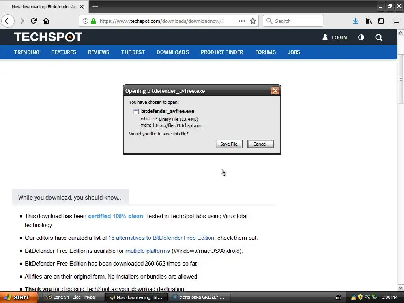Image resolution: width=404 pixels, height=303 pixels.
Task: Open a new browser tab
Action: 95,6
